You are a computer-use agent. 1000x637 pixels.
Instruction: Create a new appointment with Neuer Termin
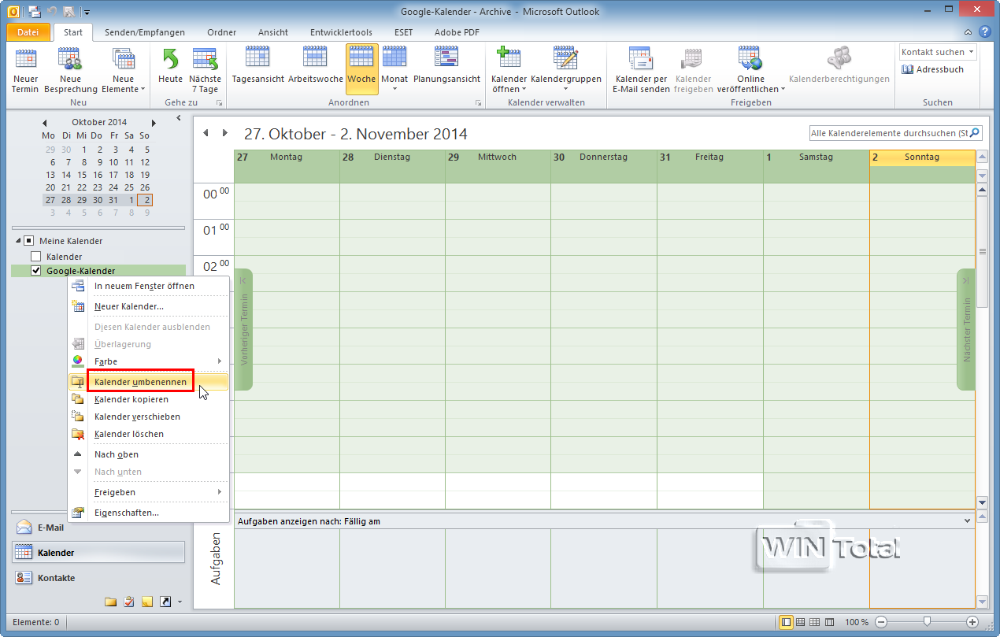(x=25, y=70)
